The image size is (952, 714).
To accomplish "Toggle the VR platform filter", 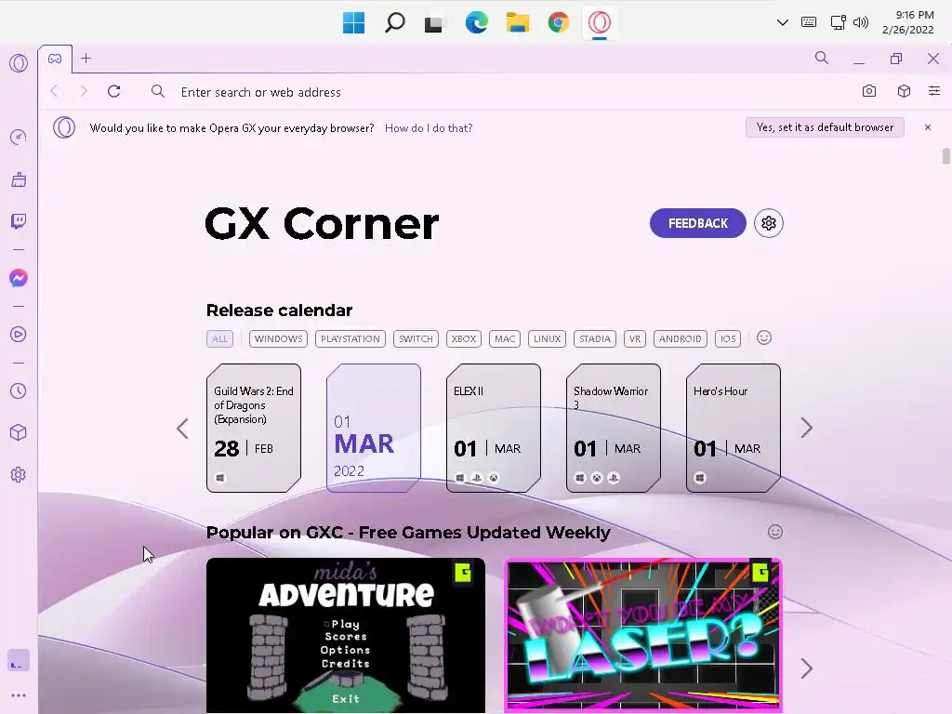I will [x=634, y=338].
